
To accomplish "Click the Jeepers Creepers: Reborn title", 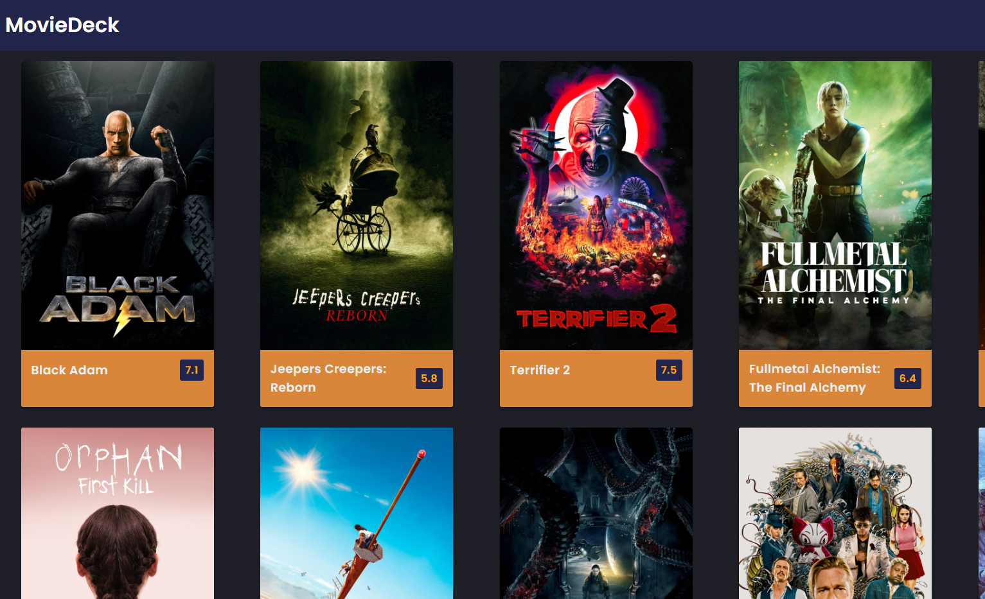I will pyautogui.click(x=328, y=378).
